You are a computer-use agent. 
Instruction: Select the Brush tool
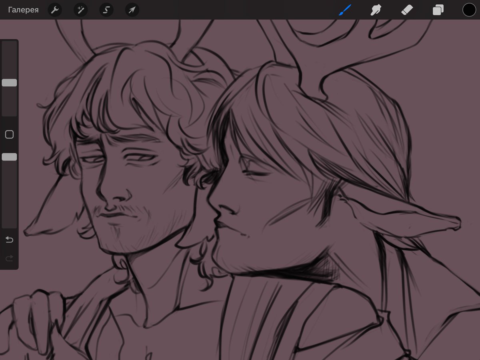pos(344,10)
